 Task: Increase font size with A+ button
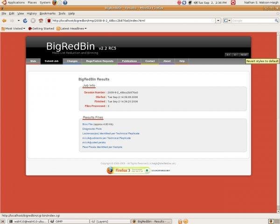pos(228,55)
